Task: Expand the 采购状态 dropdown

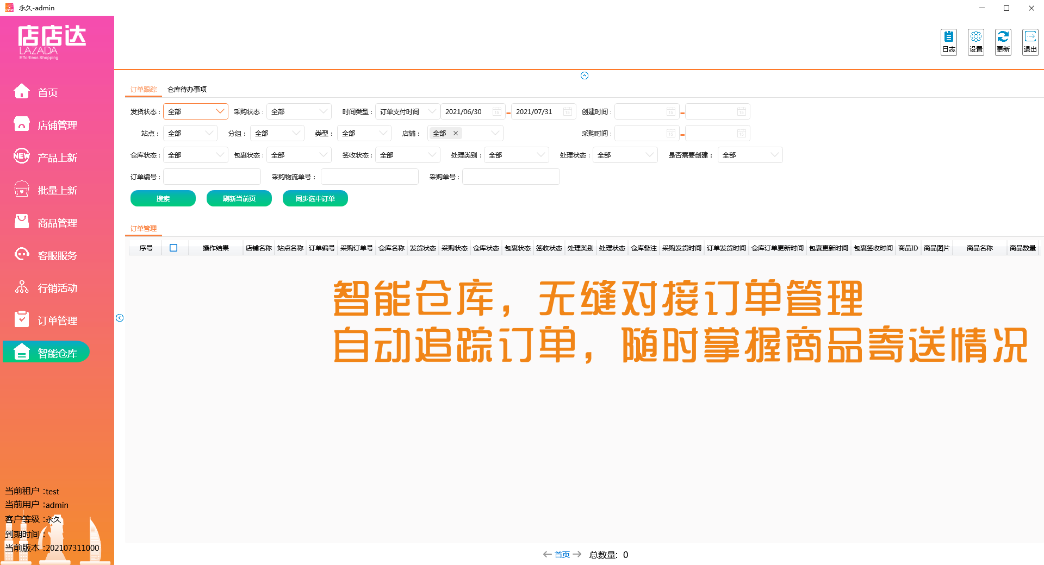Action: [299, 111]
